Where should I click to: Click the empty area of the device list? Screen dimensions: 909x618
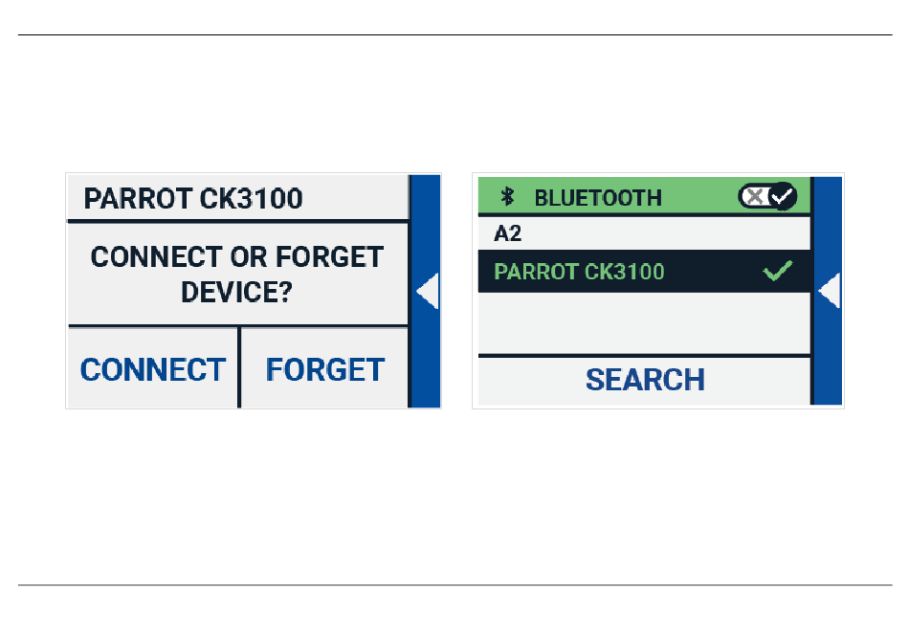pyautogui.click(x=644, y=323)
